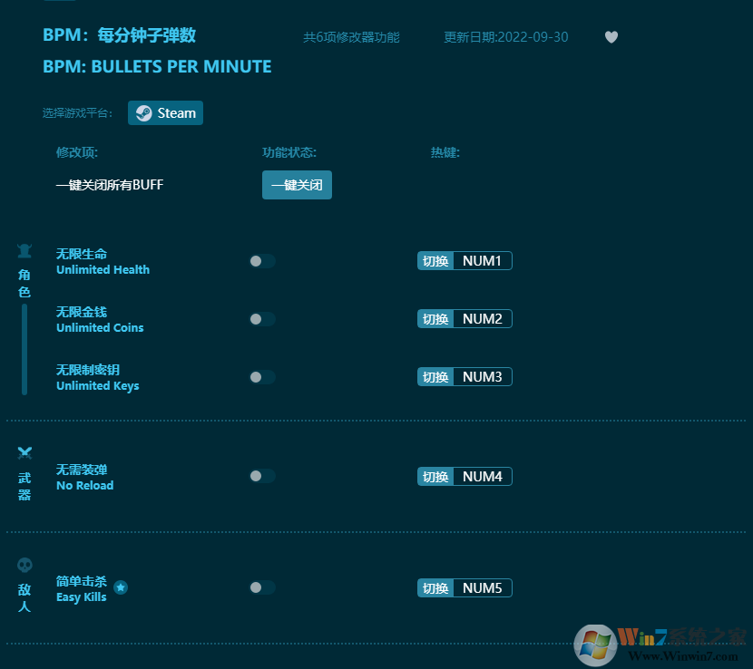Click 切换 button for NUM2 hotkey
The height and width of the screenshot is (669, 753).
(x=435, y=319)
